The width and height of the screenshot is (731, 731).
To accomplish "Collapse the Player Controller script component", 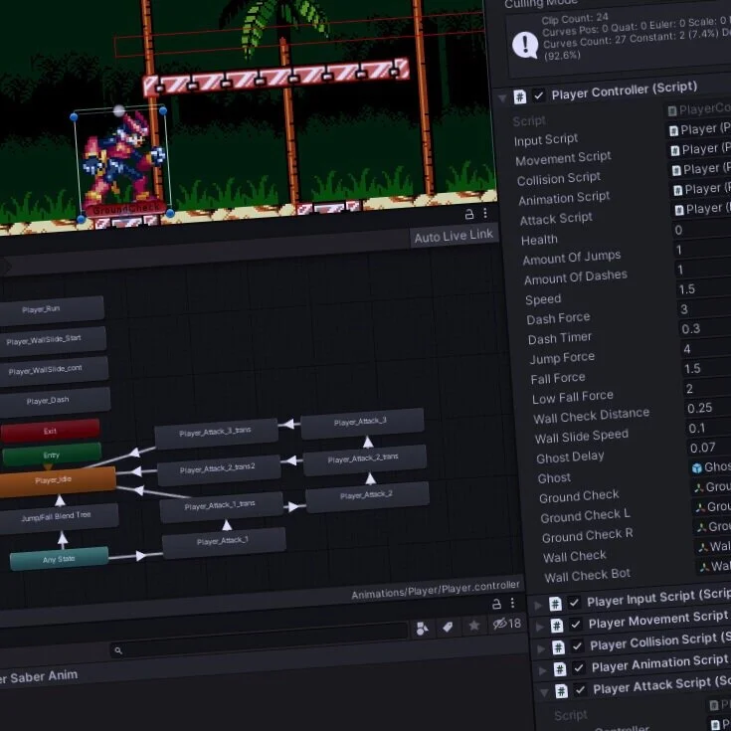I will click(502, 98).
